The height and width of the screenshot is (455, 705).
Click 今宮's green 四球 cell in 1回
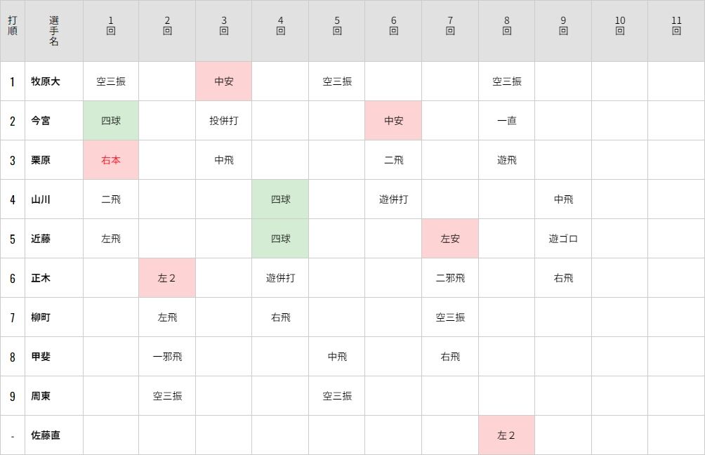[x=111, y=121]
